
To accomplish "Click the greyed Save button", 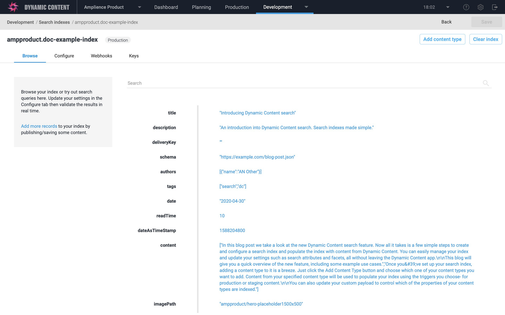I will [486, 22].
